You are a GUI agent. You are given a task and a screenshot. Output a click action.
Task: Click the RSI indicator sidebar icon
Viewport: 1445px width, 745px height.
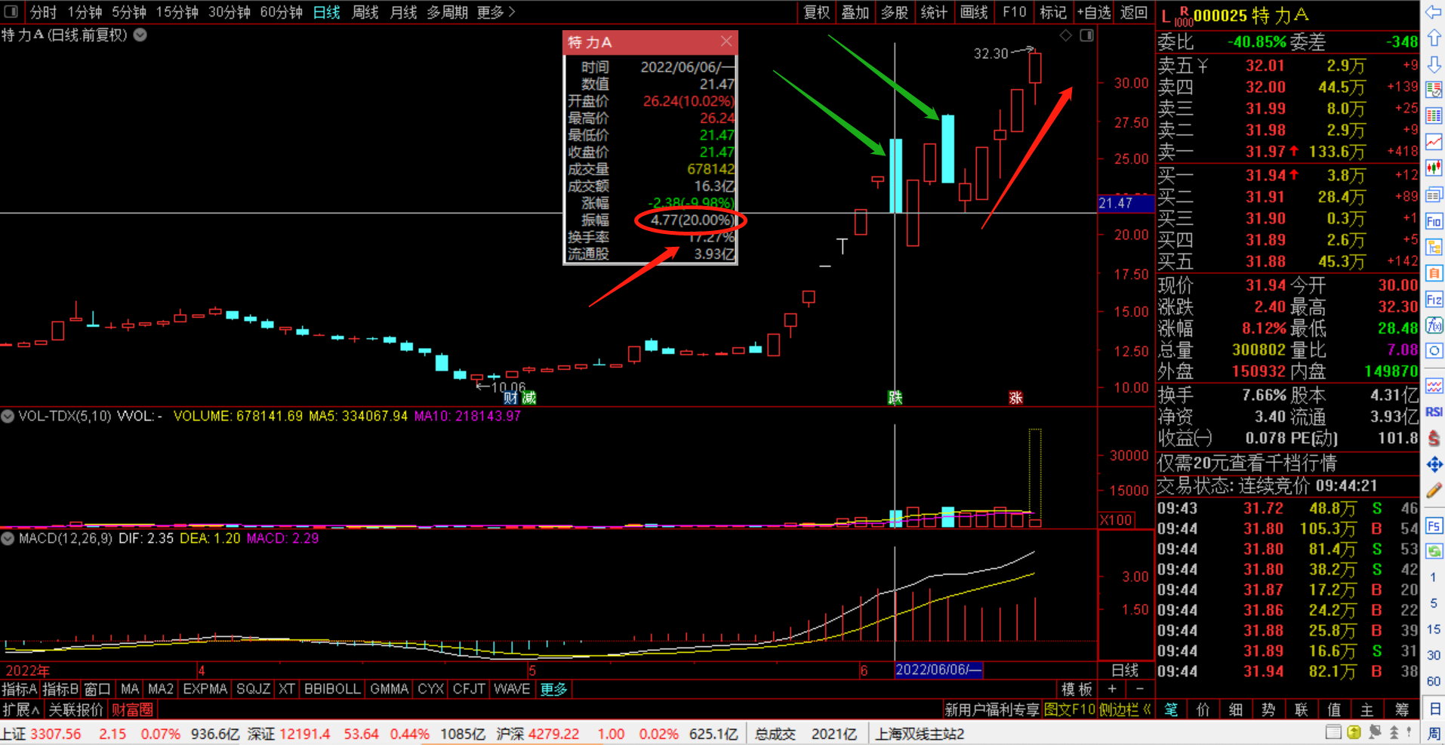[x=1433, y=412]
